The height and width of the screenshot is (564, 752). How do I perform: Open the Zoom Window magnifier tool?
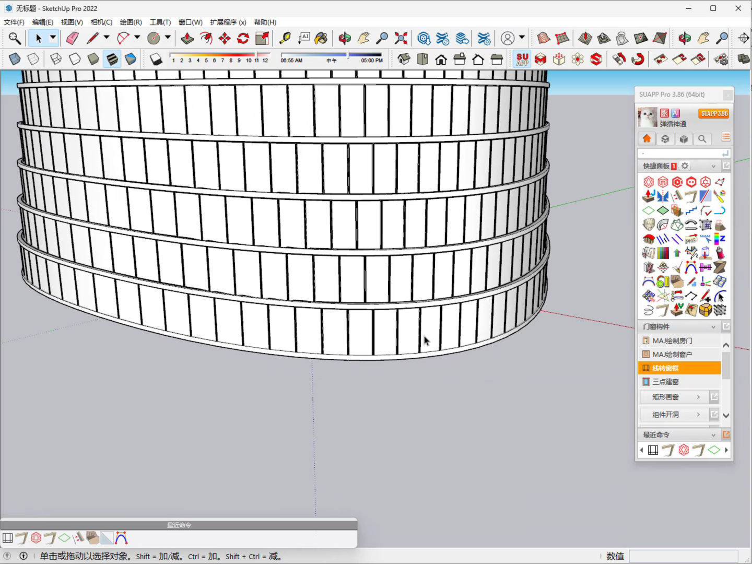[382, 38]
